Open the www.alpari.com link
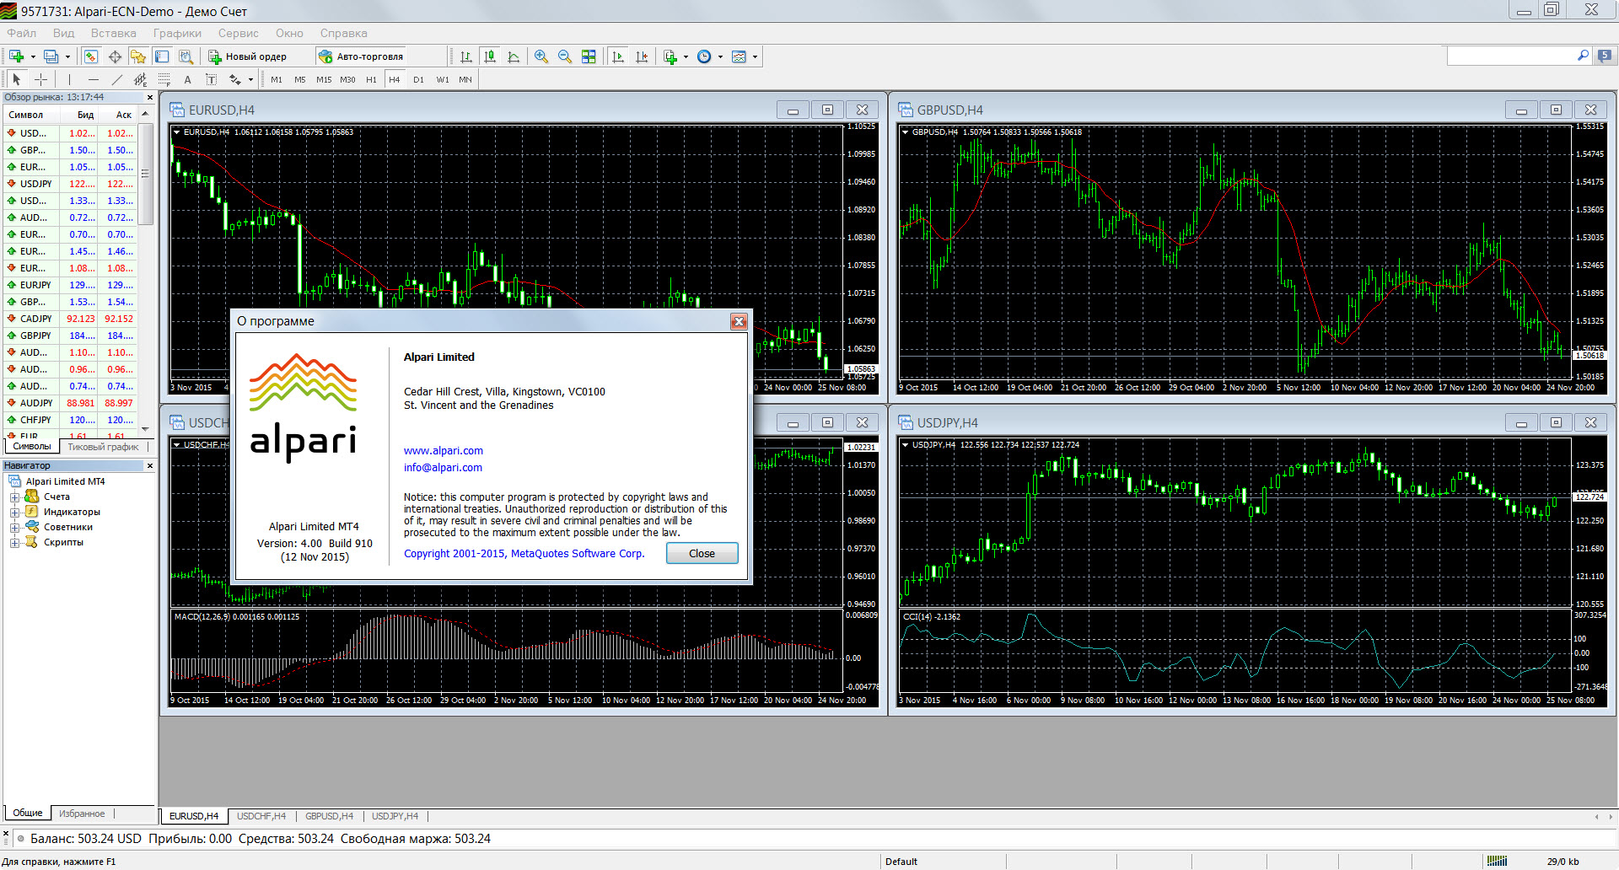Screen dimensions: 1619x870 click(x=444, y=450)
